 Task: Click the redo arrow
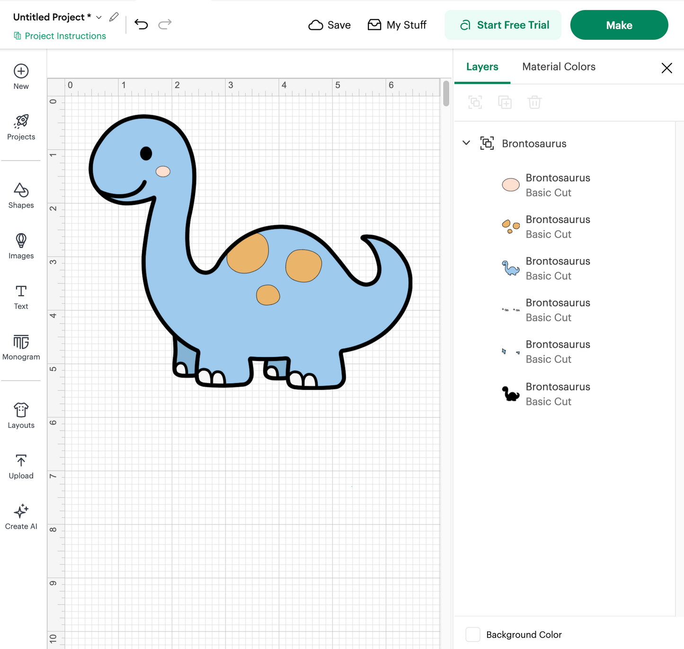(165, 24)
